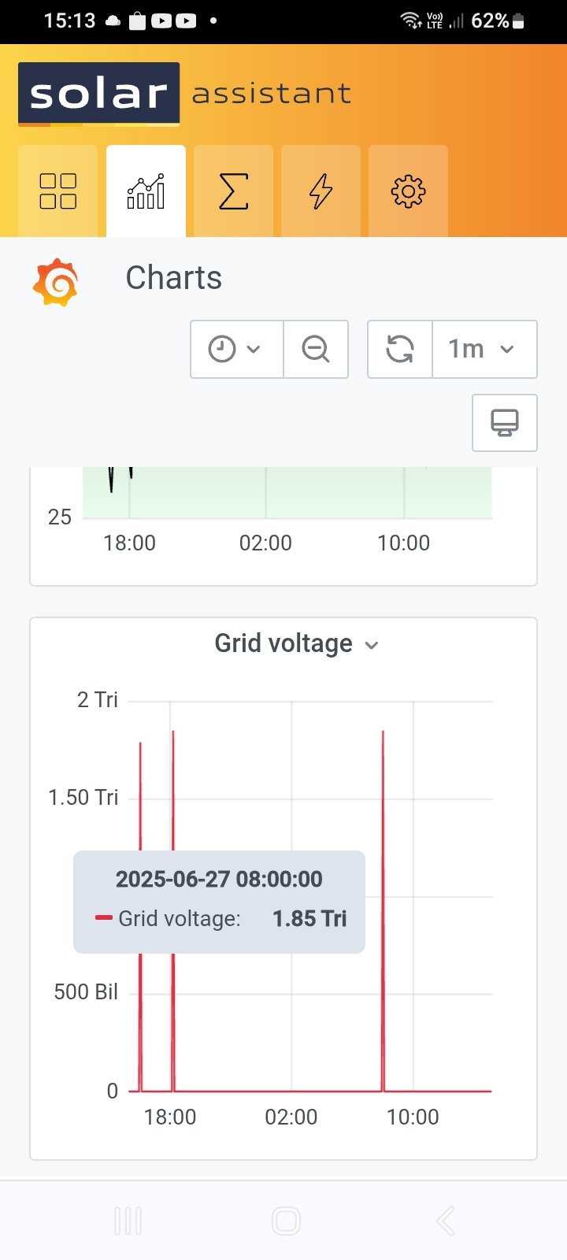Viewport: 567px width, 1260px height.
Task: Open Android recent apps button
Action: pyautogui.click(x=128, y=1221)
